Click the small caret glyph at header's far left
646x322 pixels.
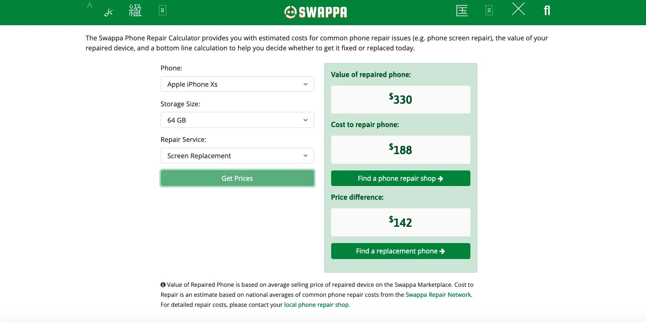89,5
